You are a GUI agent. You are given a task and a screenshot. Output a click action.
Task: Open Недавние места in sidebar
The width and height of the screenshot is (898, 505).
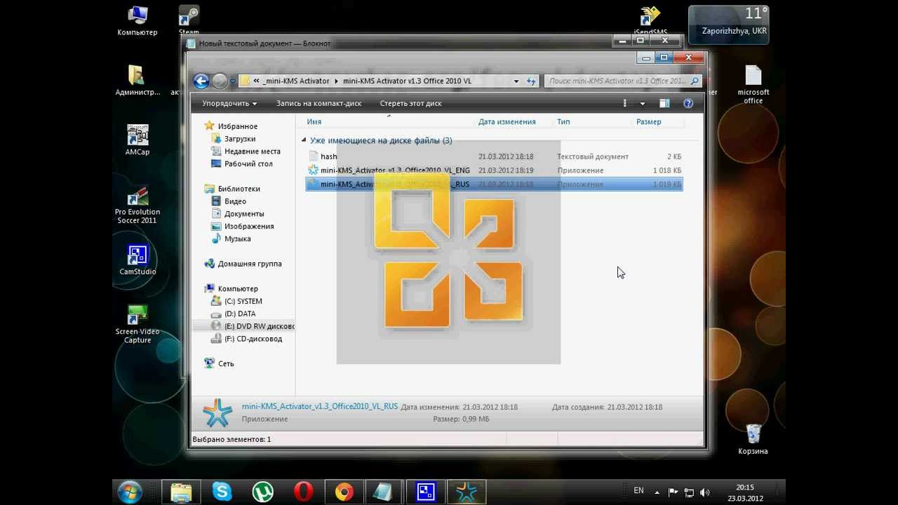(252, 151)
